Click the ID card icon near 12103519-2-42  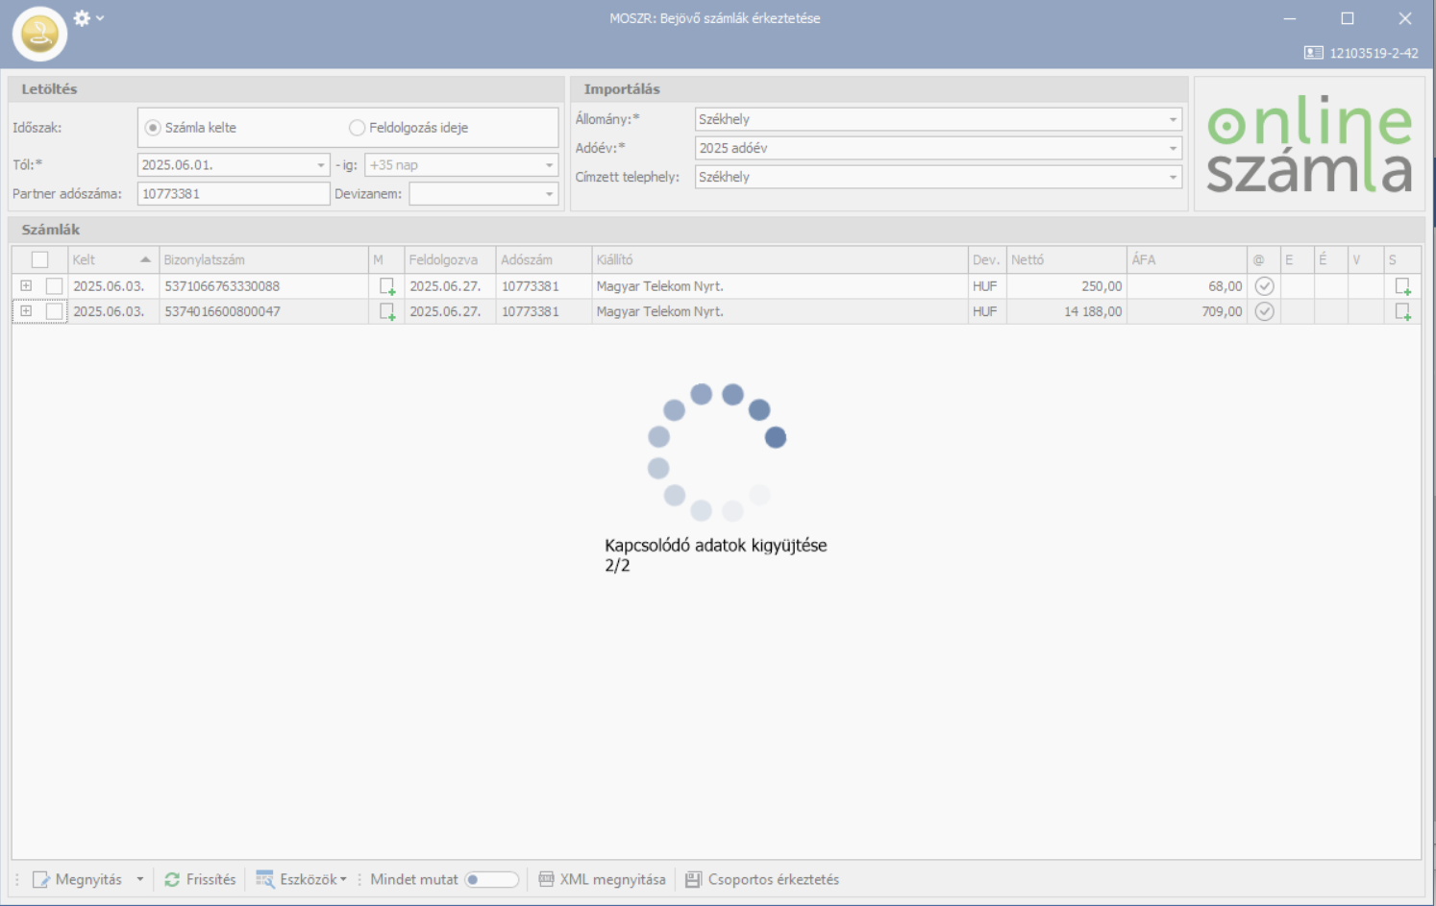pyautogui.click(x=1313, y=53)
